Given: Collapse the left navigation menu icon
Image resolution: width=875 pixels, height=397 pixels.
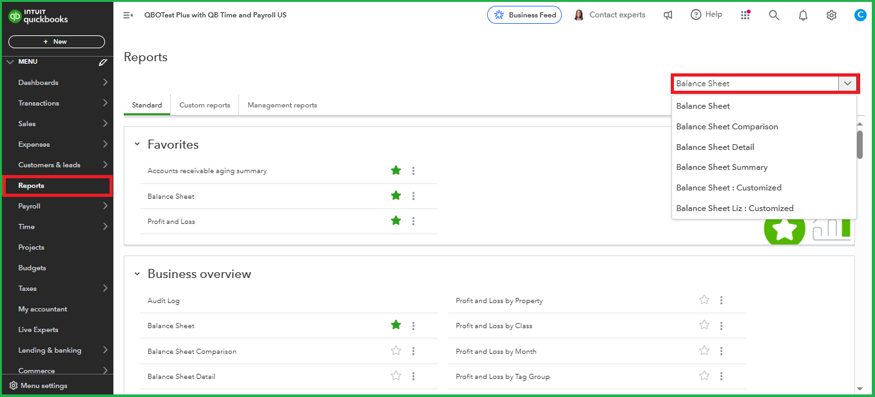Looking at the screenshot, I should tap(128, 15).
